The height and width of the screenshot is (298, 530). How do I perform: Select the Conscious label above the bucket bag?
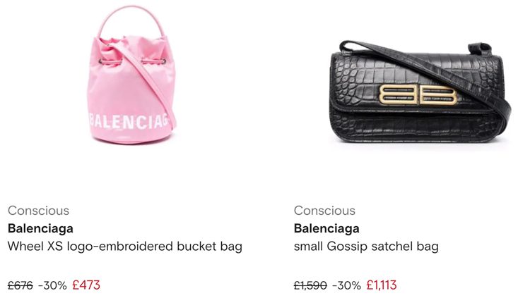point(39,211)
